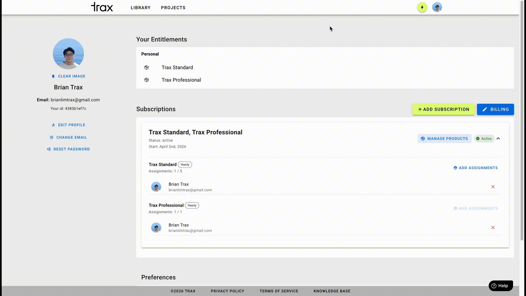Click Change Email link
Viewport: 526px width, 296px height.
tap(68, 138)
